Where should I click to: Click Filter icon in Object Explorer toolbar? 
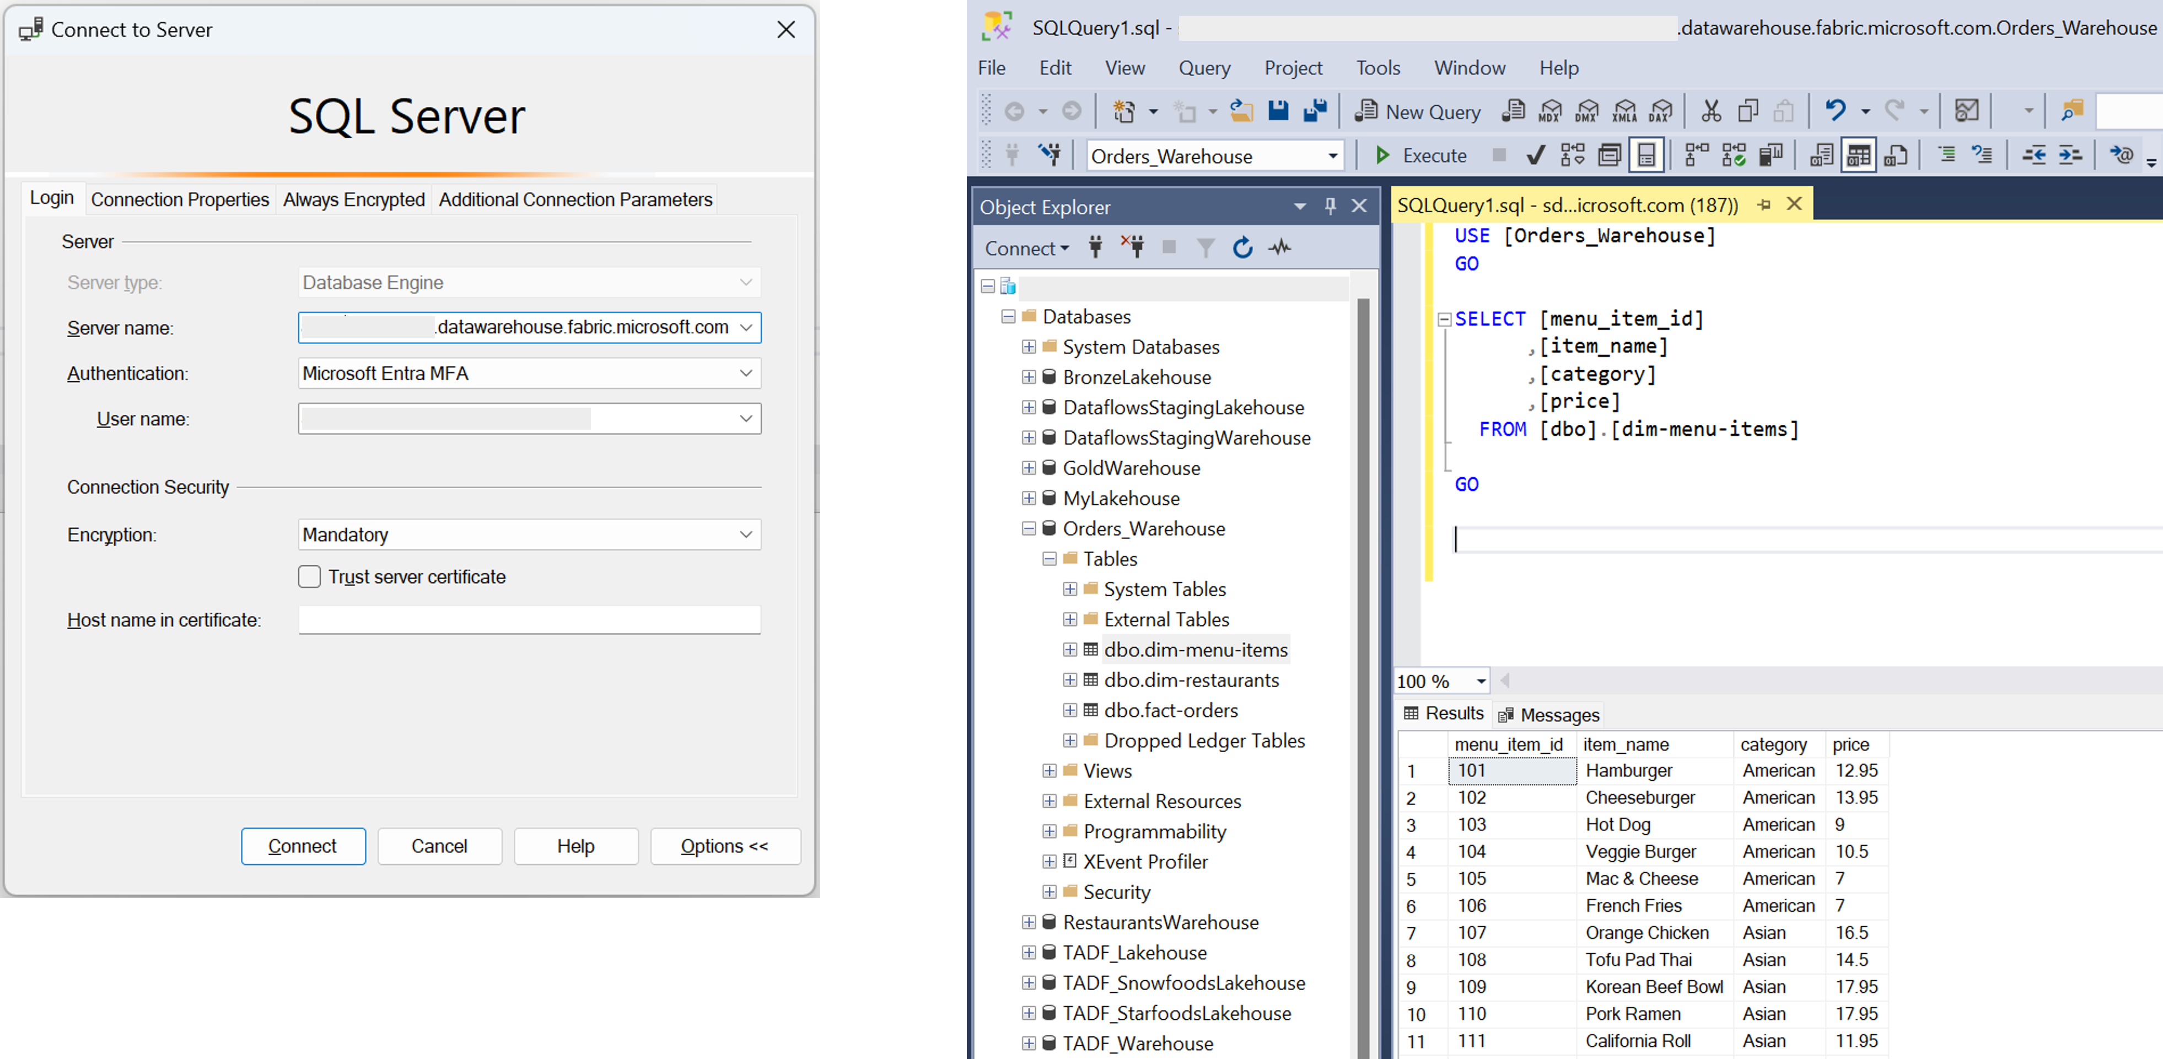pos(1206,247)
